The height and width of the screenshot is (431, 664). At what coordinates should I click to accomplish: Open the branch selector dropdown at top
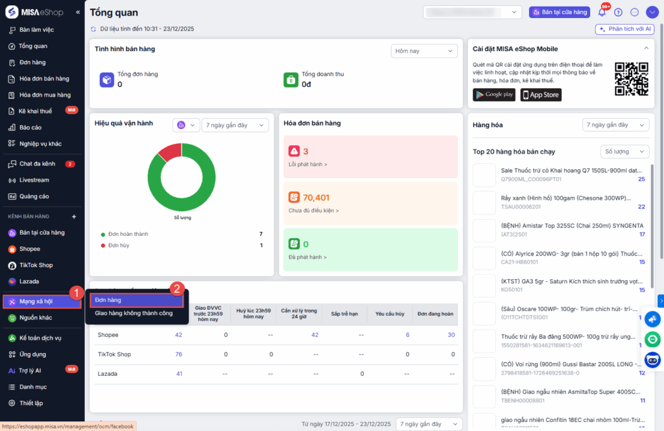click(x=472, y=12)
